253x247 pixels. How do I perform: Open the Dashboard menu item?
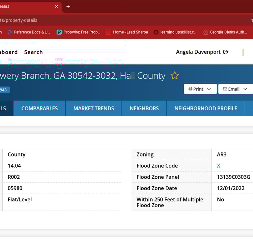[x=9, y=52]
